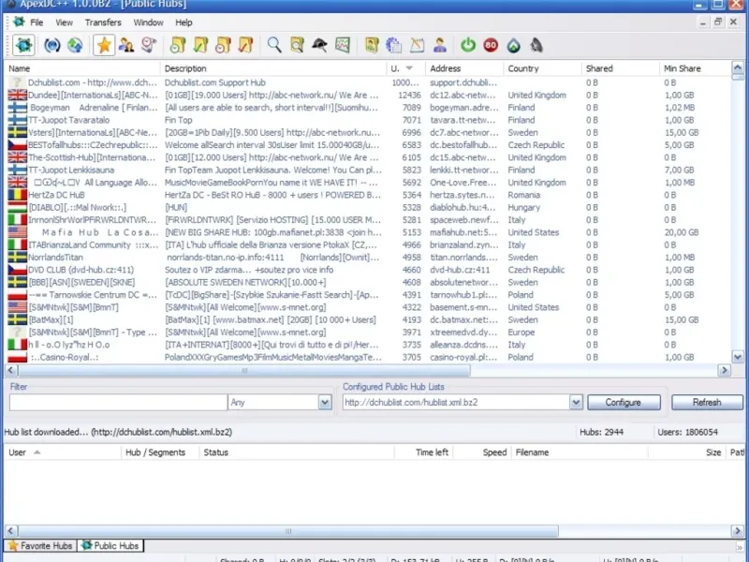Click the red 80 speed limiter icon
The height and width of the screenshot is (562, 749).
pyautogui.click(x=491, y=45)
